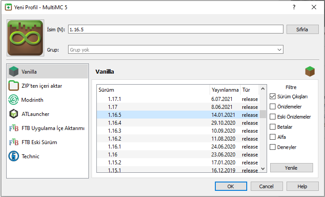This screenshot has width=325, height=197.
Task: Click the Sıfırla button
Action: [x=302, y=30]
